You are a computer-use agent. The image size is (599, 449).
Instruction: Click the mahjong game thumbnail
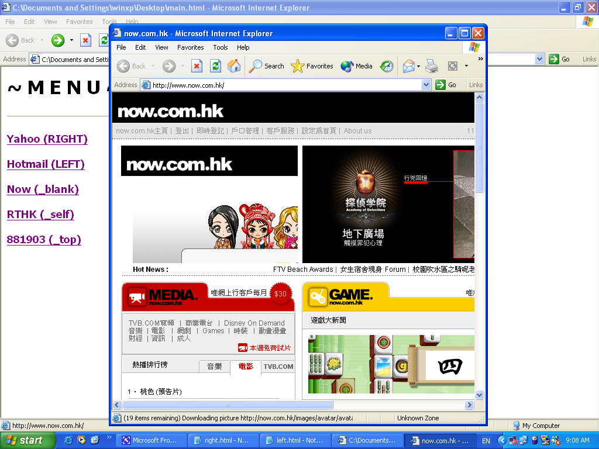[391, 364]
